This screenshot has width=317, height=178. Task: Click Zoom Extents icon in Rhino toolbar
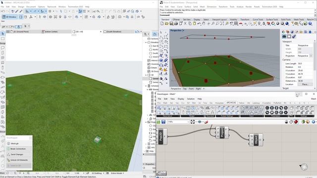(x=222, y=24)
